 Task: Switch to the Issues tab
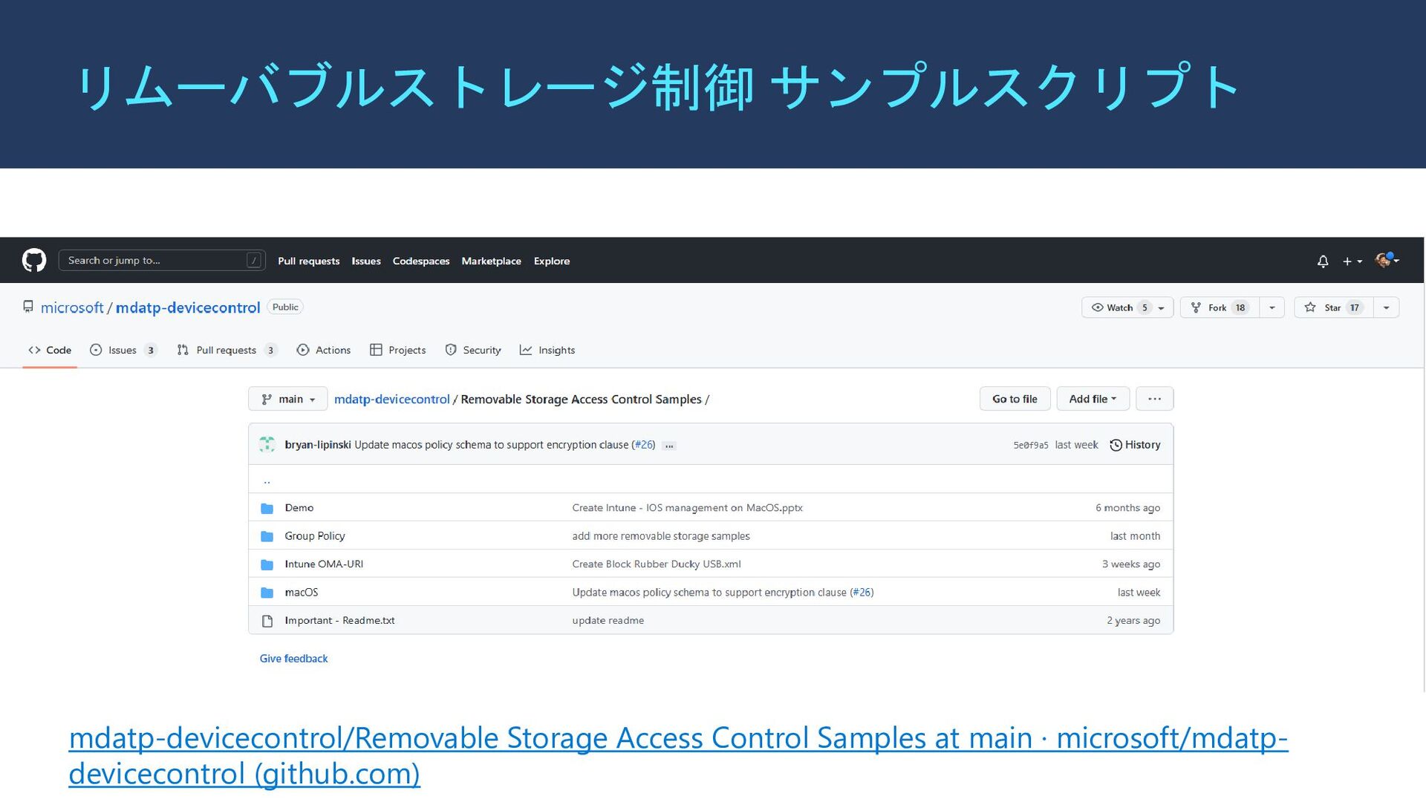coord(123,350)
